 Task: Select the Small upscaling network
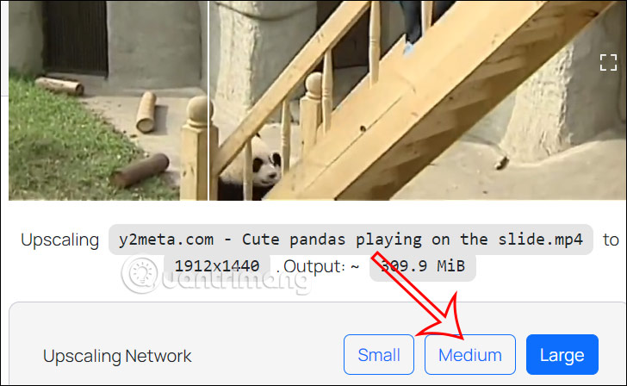pos(379,355)
